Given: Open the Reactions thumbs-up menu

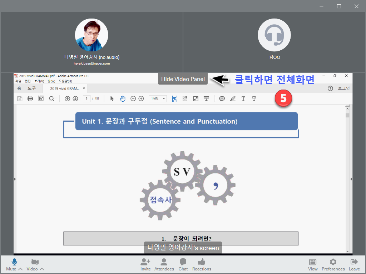Looking at the screenshot, I should (202, 262).
